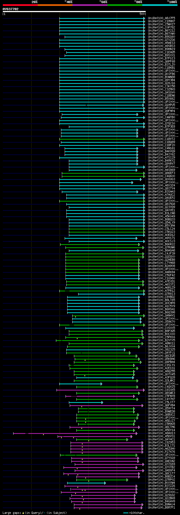Select the UniRef100_Q2HEB8 label
This screenshot has width=180, height=515.
[x=161, y=260]
